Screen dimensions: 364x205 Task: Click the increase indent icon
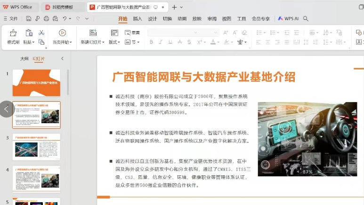[297, 33]
